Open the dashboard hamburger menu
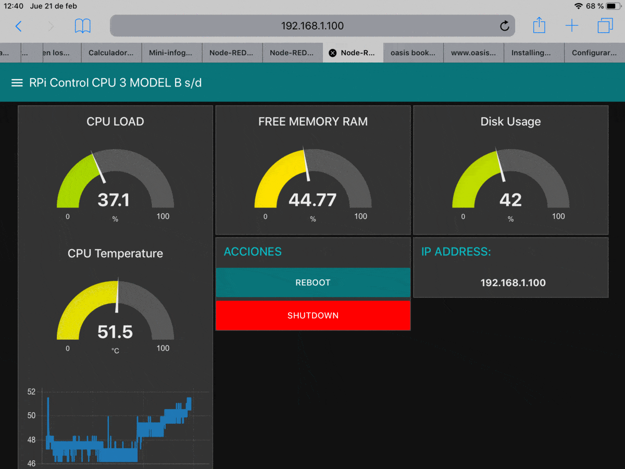Viewport: 625px width, 469px height. [17, 83]
